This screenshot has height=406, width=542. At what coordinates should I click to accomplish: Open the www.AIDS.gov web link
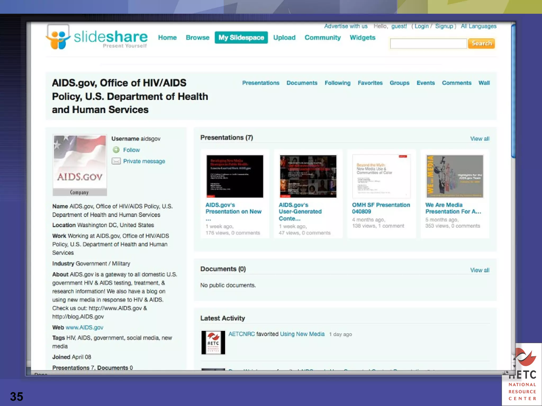pyautogui.click(x=84, y=327)
